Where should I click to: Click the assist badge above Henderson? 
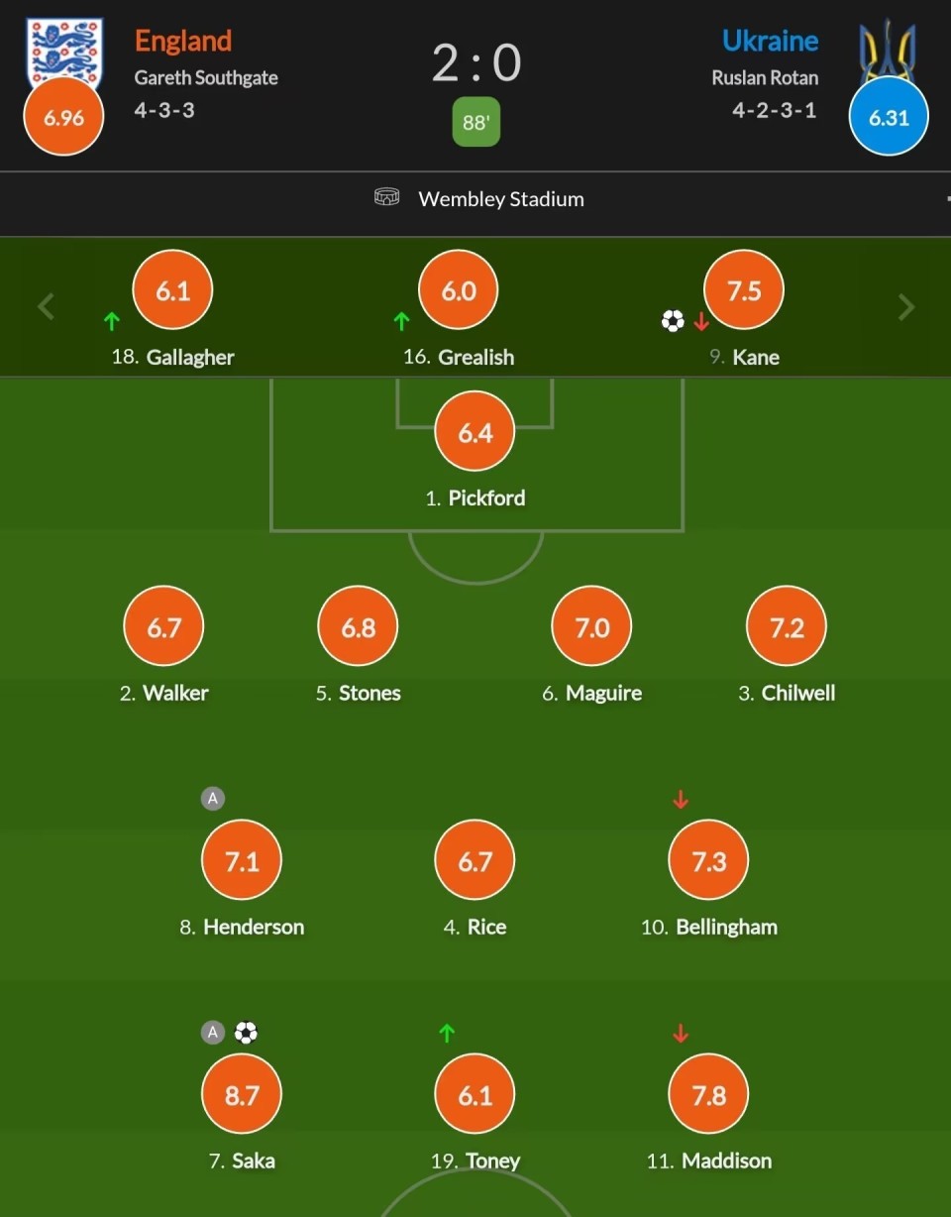tap(212, 799)
